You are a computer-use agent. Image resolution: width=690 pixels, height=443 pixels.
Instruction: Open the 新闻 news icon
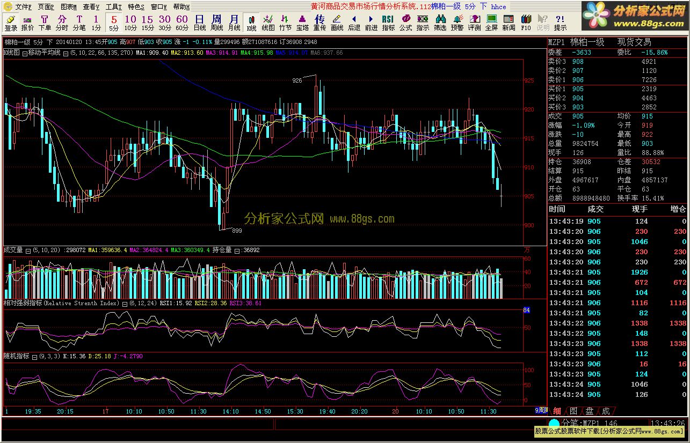tap(509, 23)
